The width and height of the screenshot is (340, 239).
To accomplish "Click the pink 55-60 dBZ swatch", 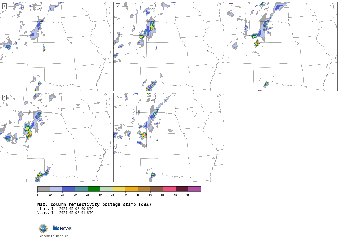I will coord(169,189).
